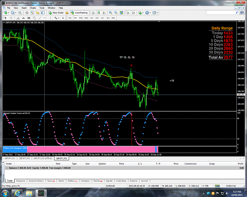Toggle Data Window crosshair-circle icon
This screenshot has height=197, width=247.
[x=27, y=13]
